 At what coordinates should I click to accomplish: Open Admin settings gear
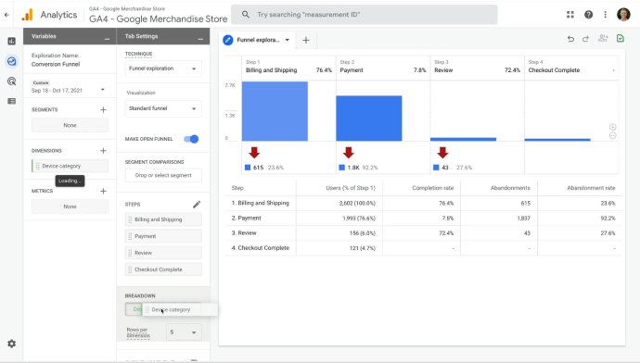[x=12, y=344]
